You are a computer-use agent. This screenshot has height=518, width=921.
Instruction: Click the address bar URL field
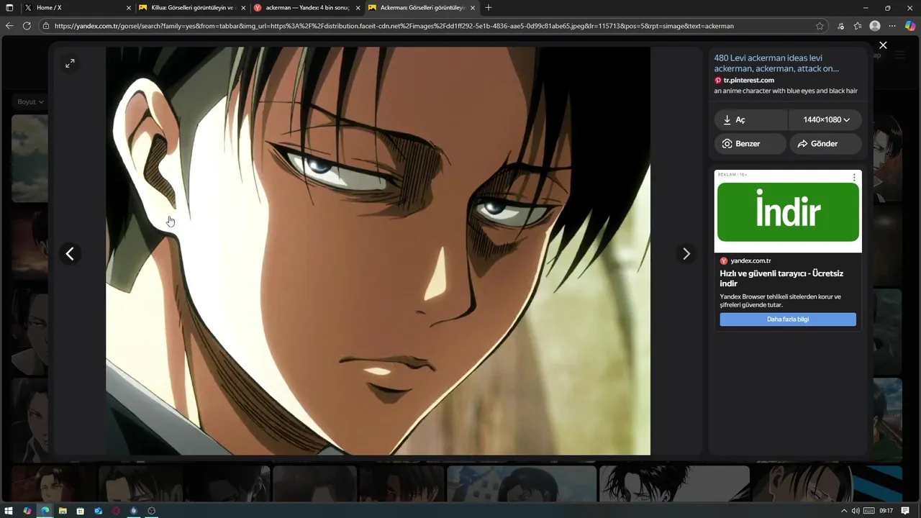coord(432,26)
